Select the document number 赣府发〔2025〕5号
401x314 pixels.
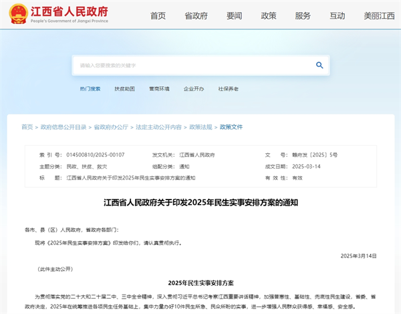[x=315, y=155]
